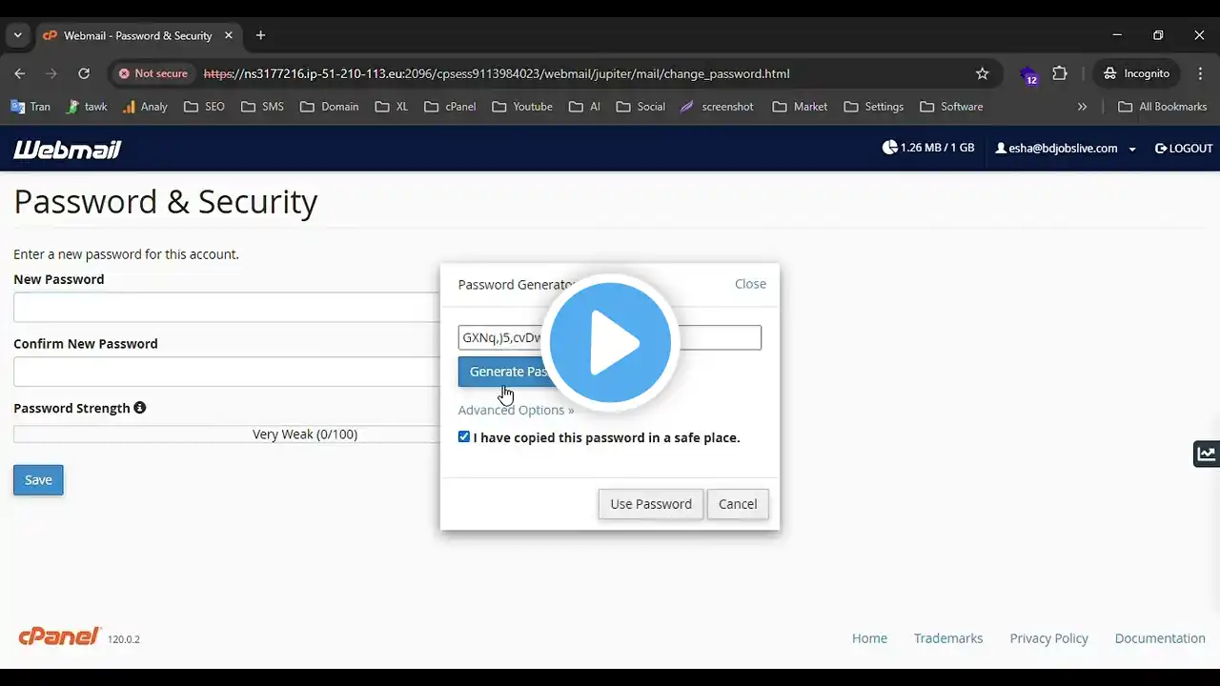The image size is (1220, 686).
Task: Open the SMS bookmarks folder
Action: click(262, 107)
